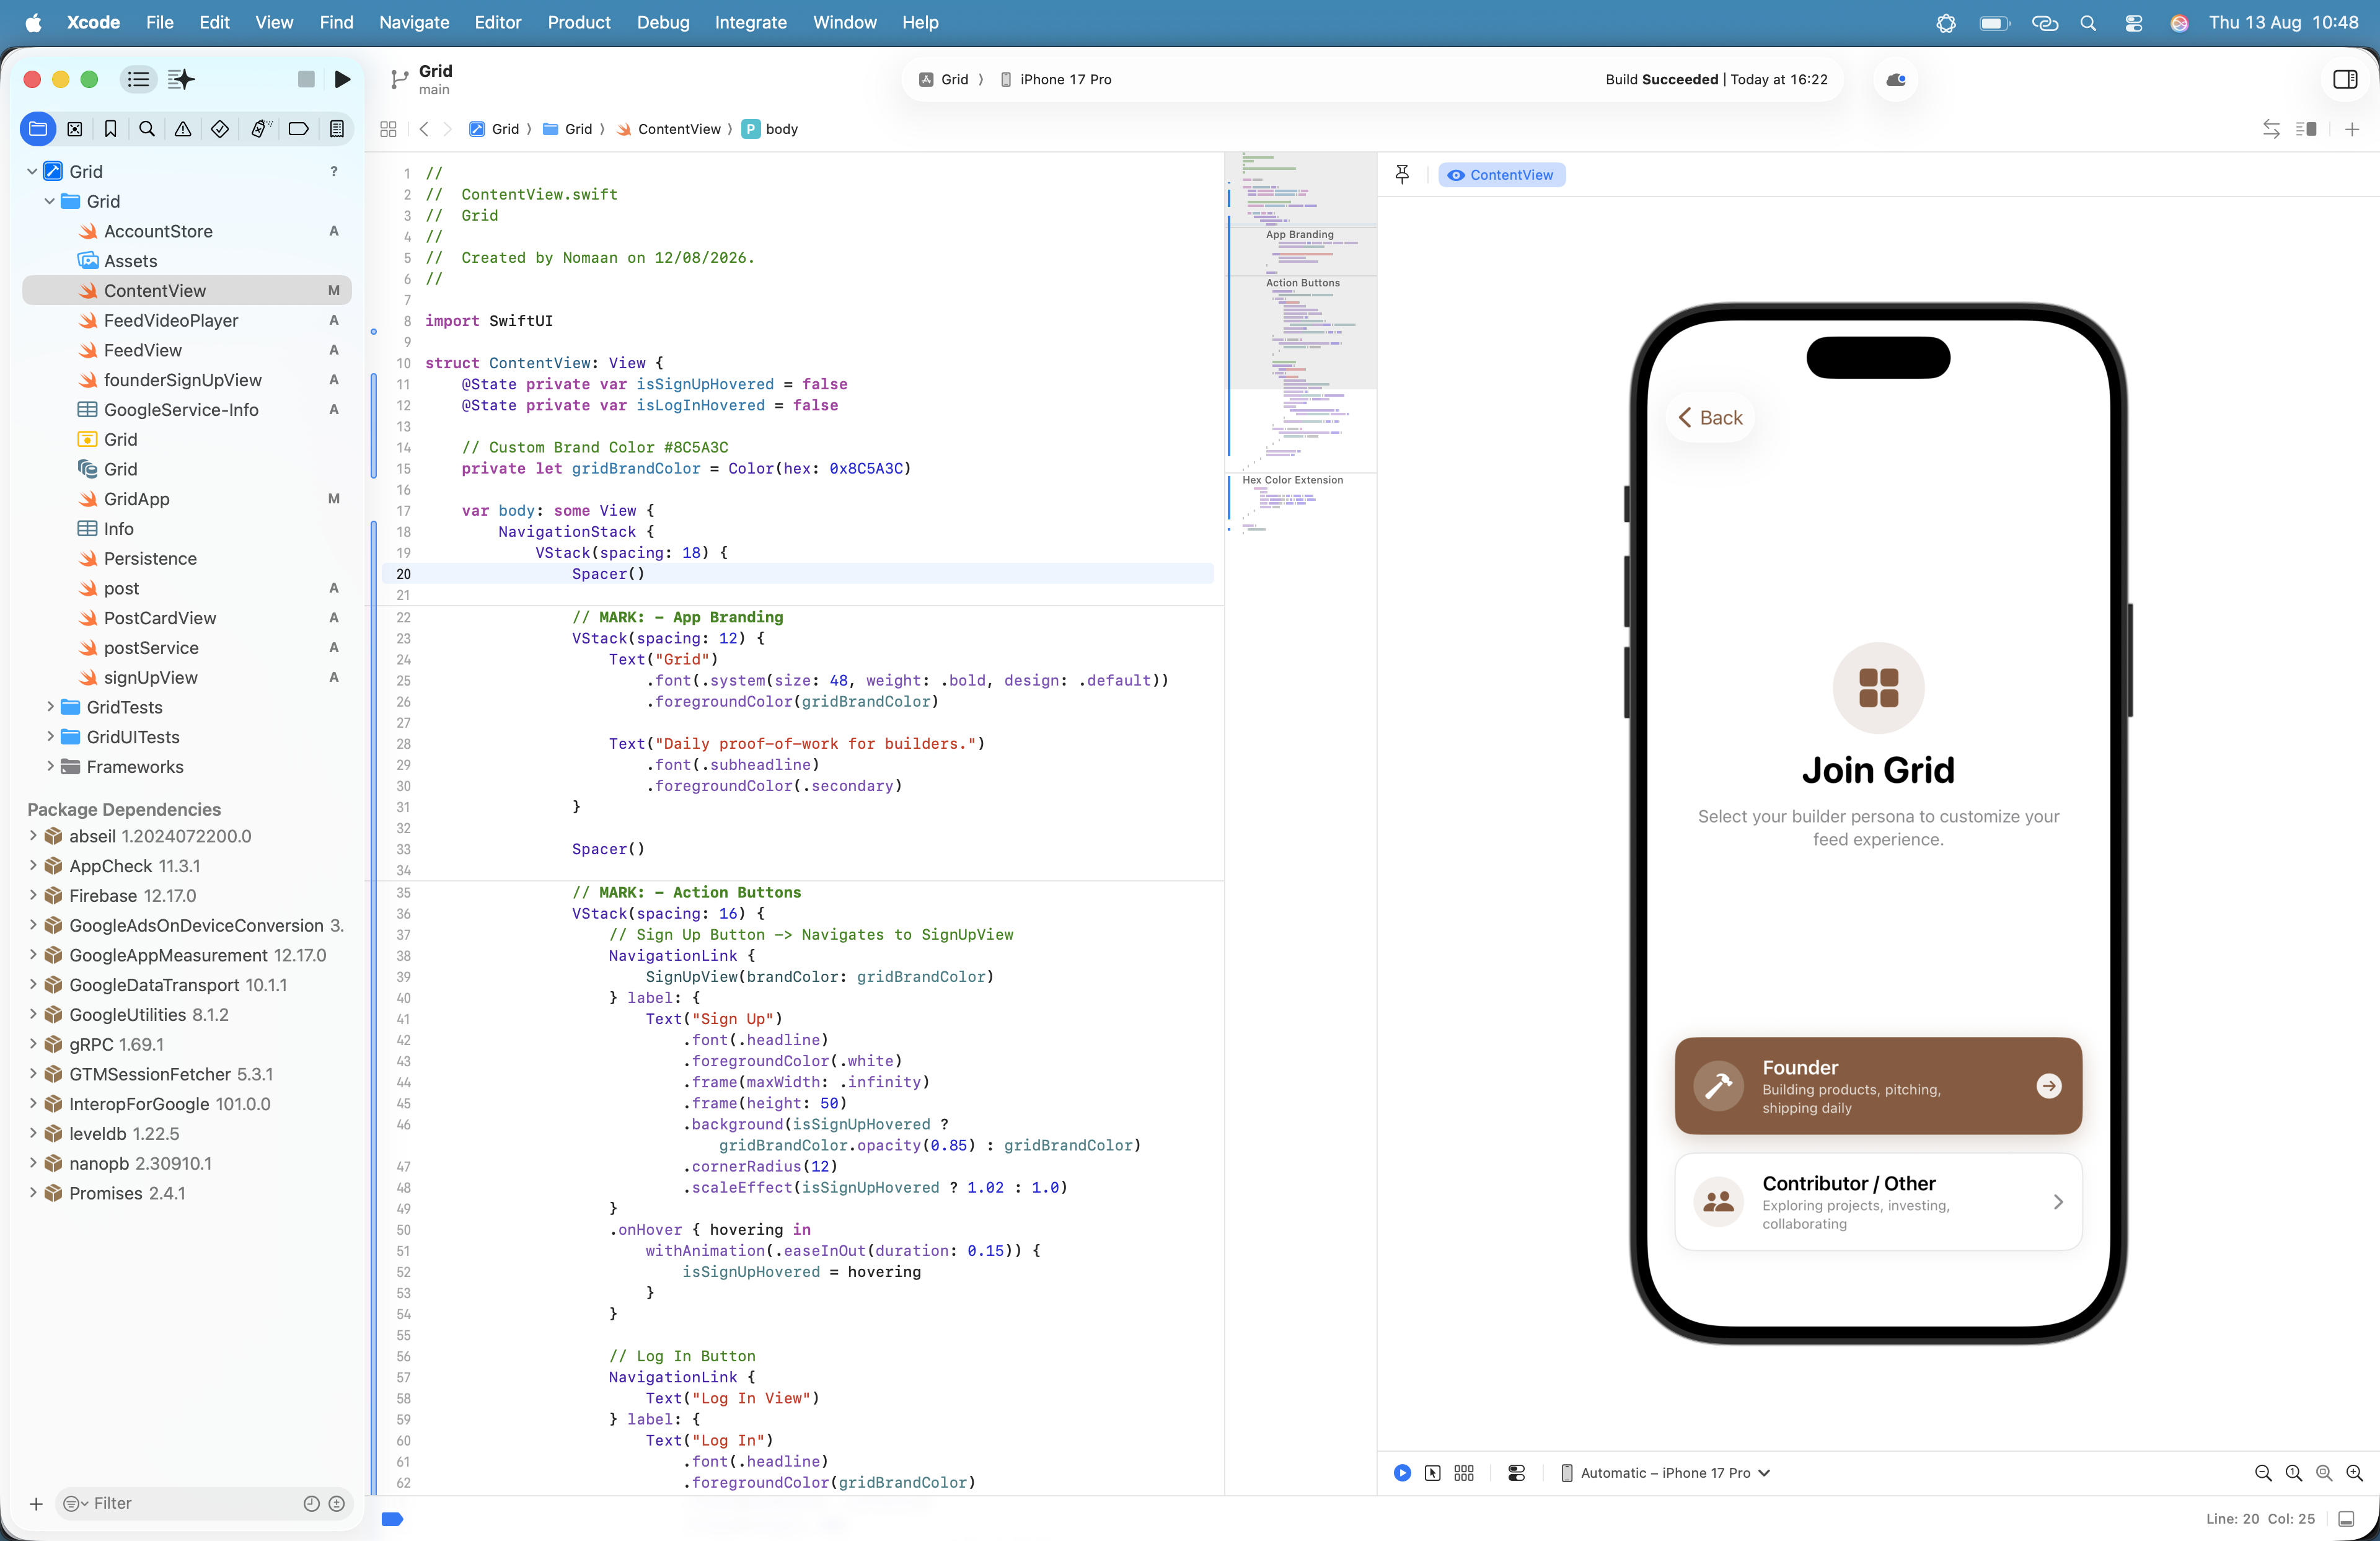Viewport: 2380px width, 1541px height.
Task: Run the project with the play button
Action: [x=343, y=79]
